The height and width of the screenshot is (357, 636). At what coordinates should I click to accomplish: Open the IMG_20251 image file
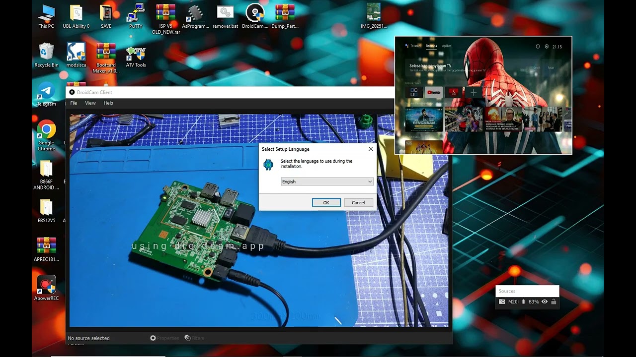click(x=374, y=16)
